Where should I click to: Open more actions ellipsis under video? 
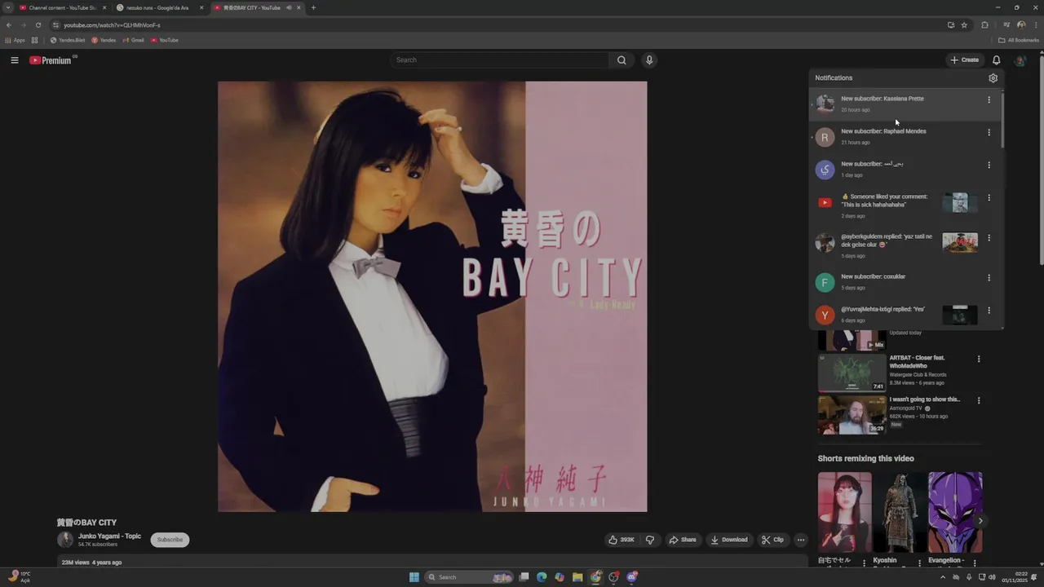click(x=800, y=540)
